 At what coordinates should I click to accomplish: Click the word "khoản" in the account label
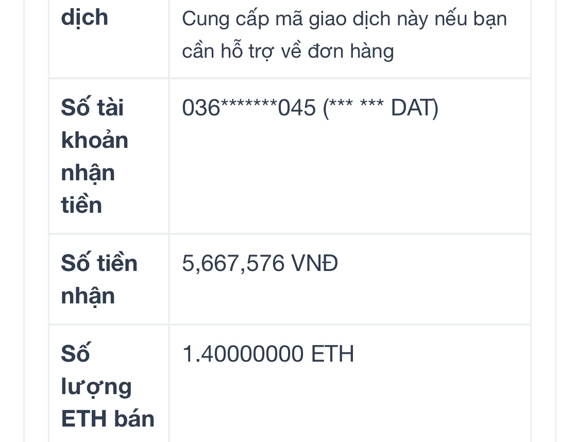point(95,140)
